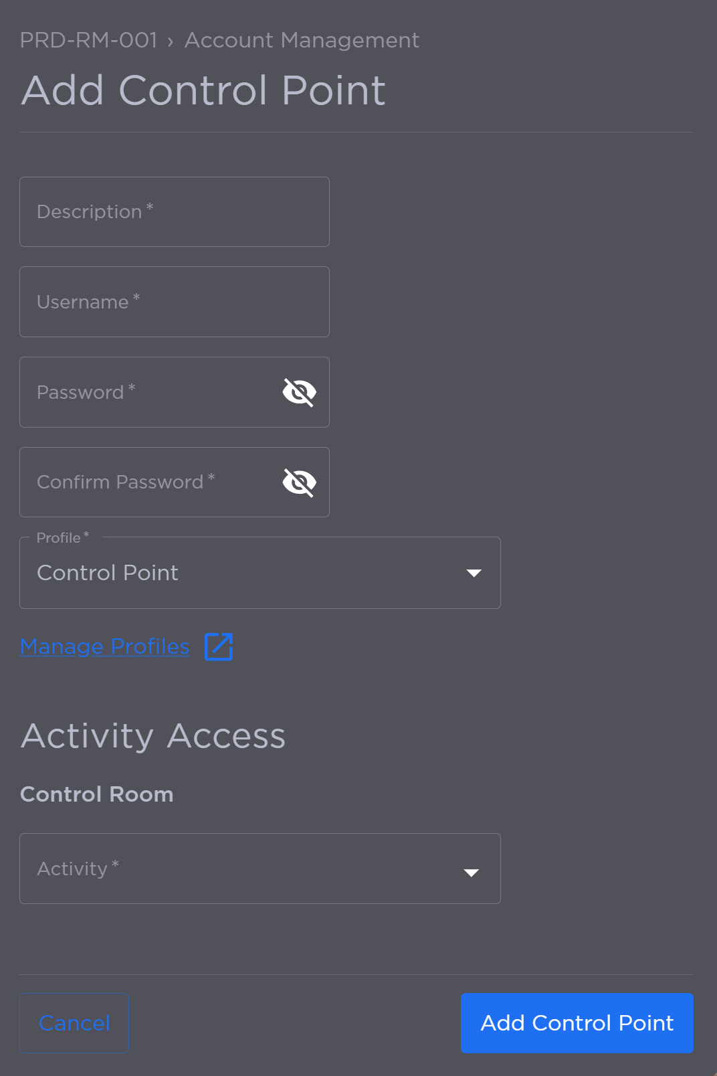This screenshot has height=1076, width=717.
Task: Go to the PRD-RM-001 breadcrumb
Action: pos(88,40)
